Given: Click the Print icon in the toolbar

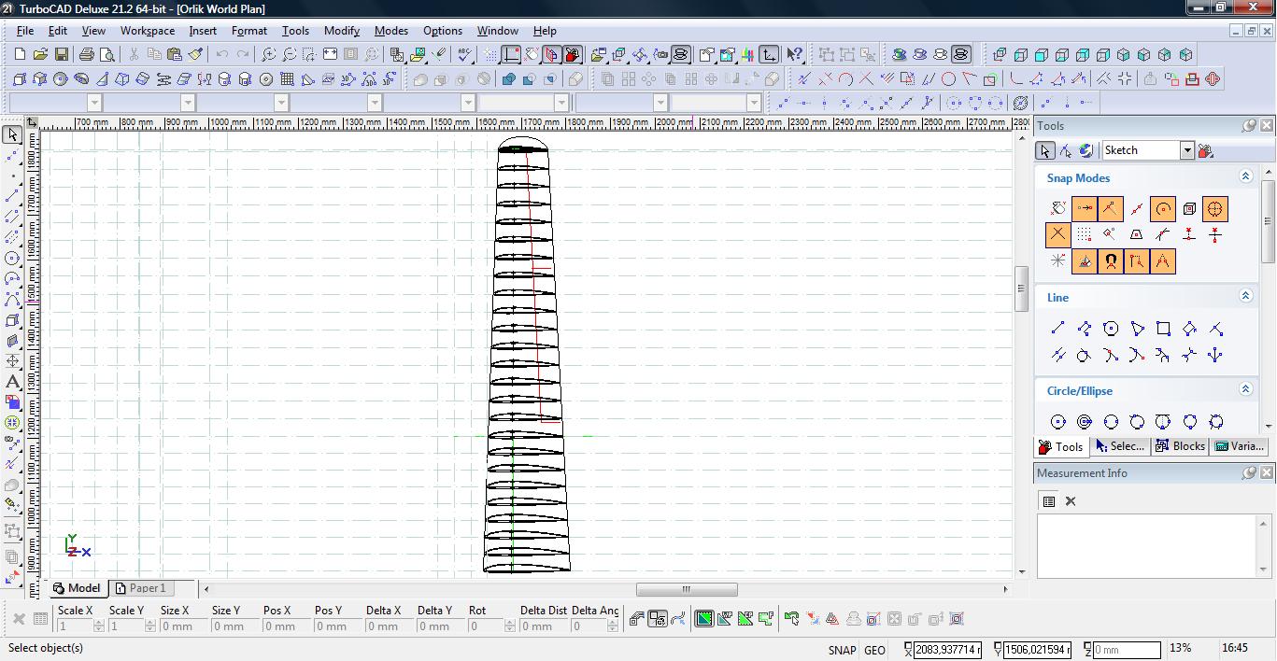Looking at the screenshot, I should point(87,55).
